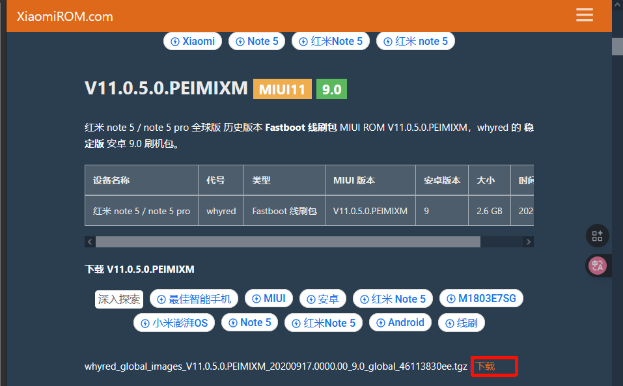Click the table horizontal scrollbar thumb
This screenshot has height=386, width=623.
coord(288,241)
